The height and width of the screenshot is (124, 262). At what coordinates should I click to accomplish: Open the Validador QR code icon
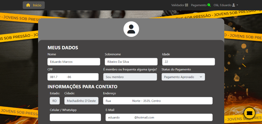point(187,5)
